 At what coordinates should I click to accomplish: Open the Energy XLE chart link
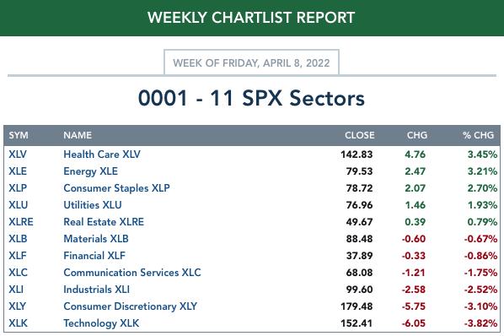pos(91,171)
